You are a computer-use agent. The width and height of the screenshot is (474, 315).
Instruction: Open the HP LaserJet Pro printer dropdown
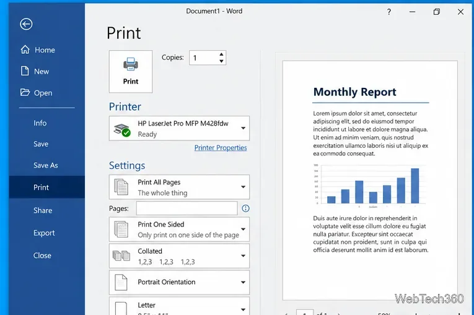pos(179,128)
